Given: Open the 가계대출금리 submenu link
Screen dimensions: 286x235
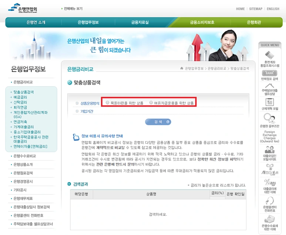Looking at the screenshot, I should click(x=24, y=127).
